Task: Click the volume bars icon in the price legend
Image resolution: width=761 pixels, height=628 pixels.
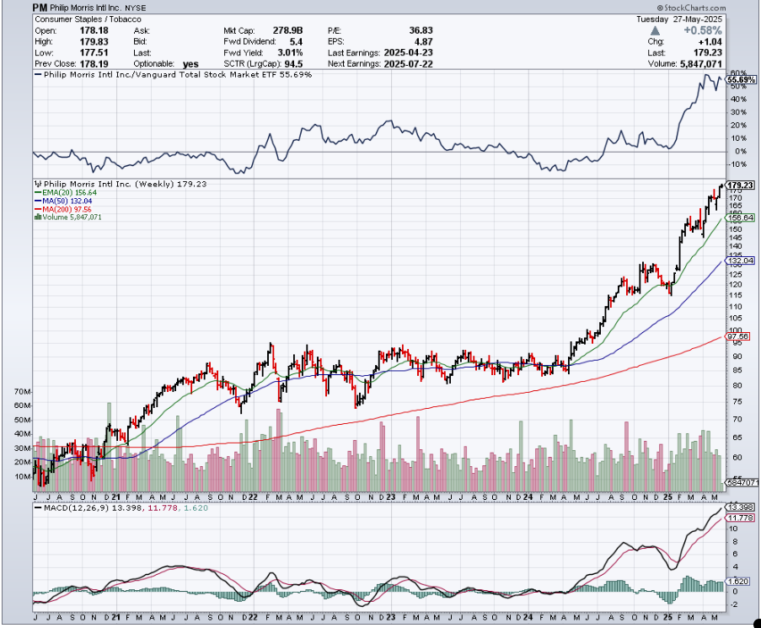Action: [x=38, y=217]
